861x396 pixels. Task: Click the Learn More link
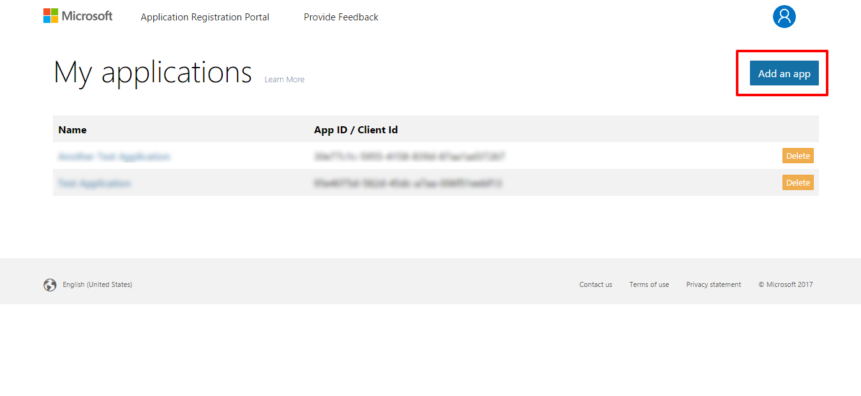pyautogui.click(x=284, y=80)
